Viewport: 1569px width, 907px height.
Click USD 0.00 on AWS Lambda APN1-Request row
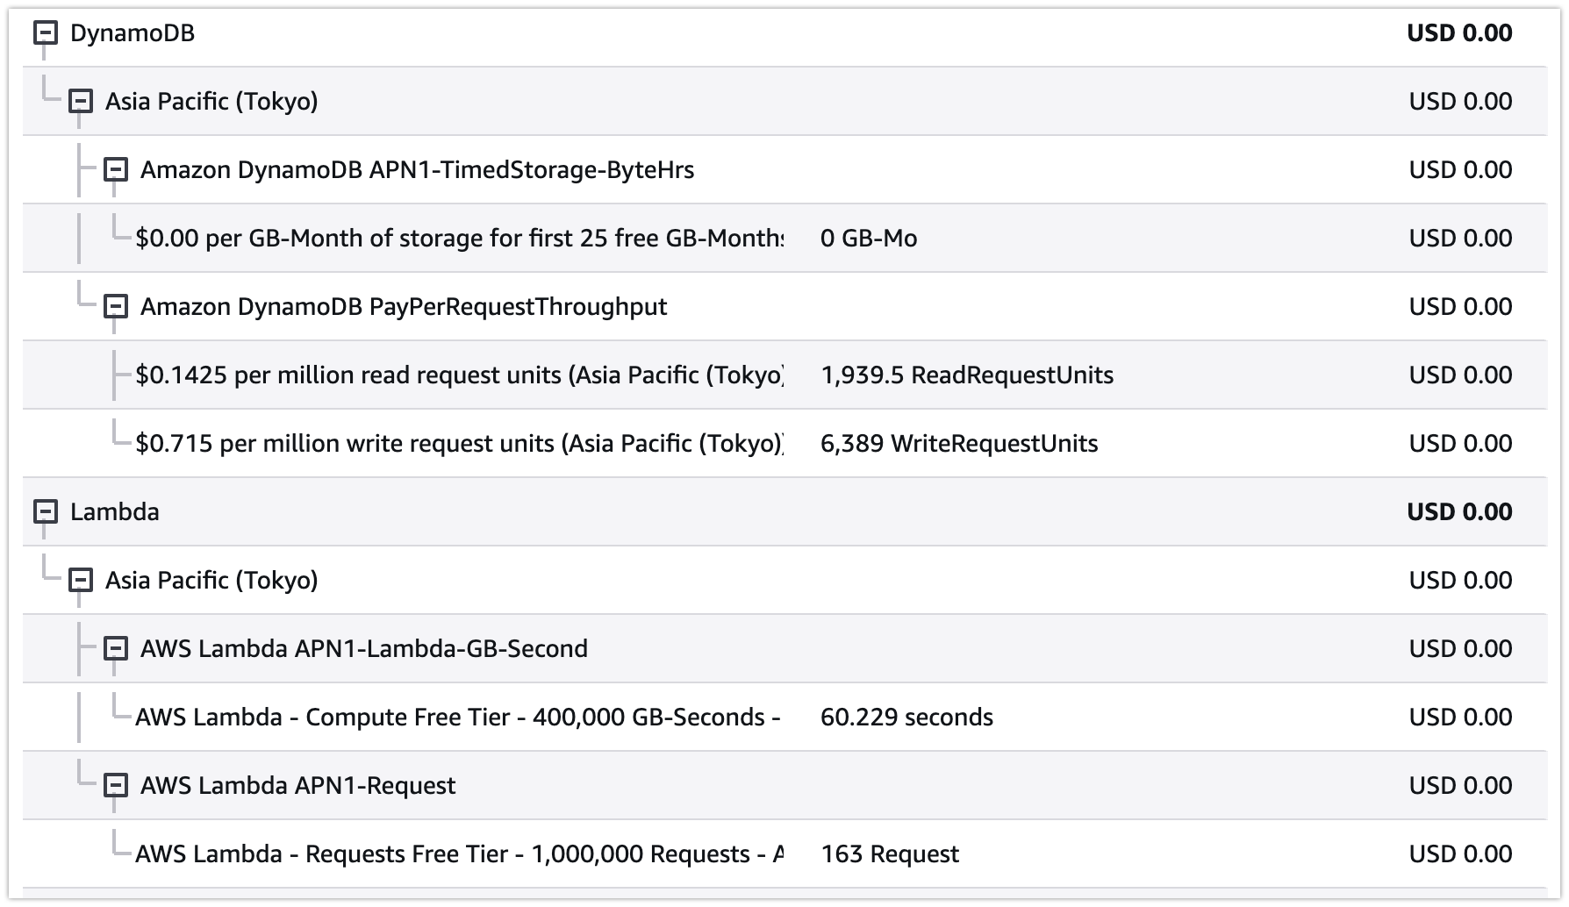[x=1461, y=786]
